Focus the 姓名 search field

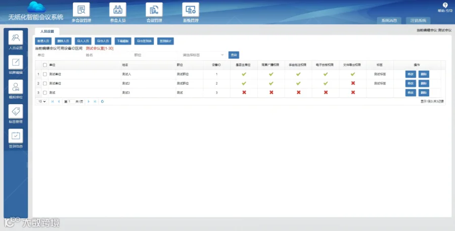(x=107, y=55)
